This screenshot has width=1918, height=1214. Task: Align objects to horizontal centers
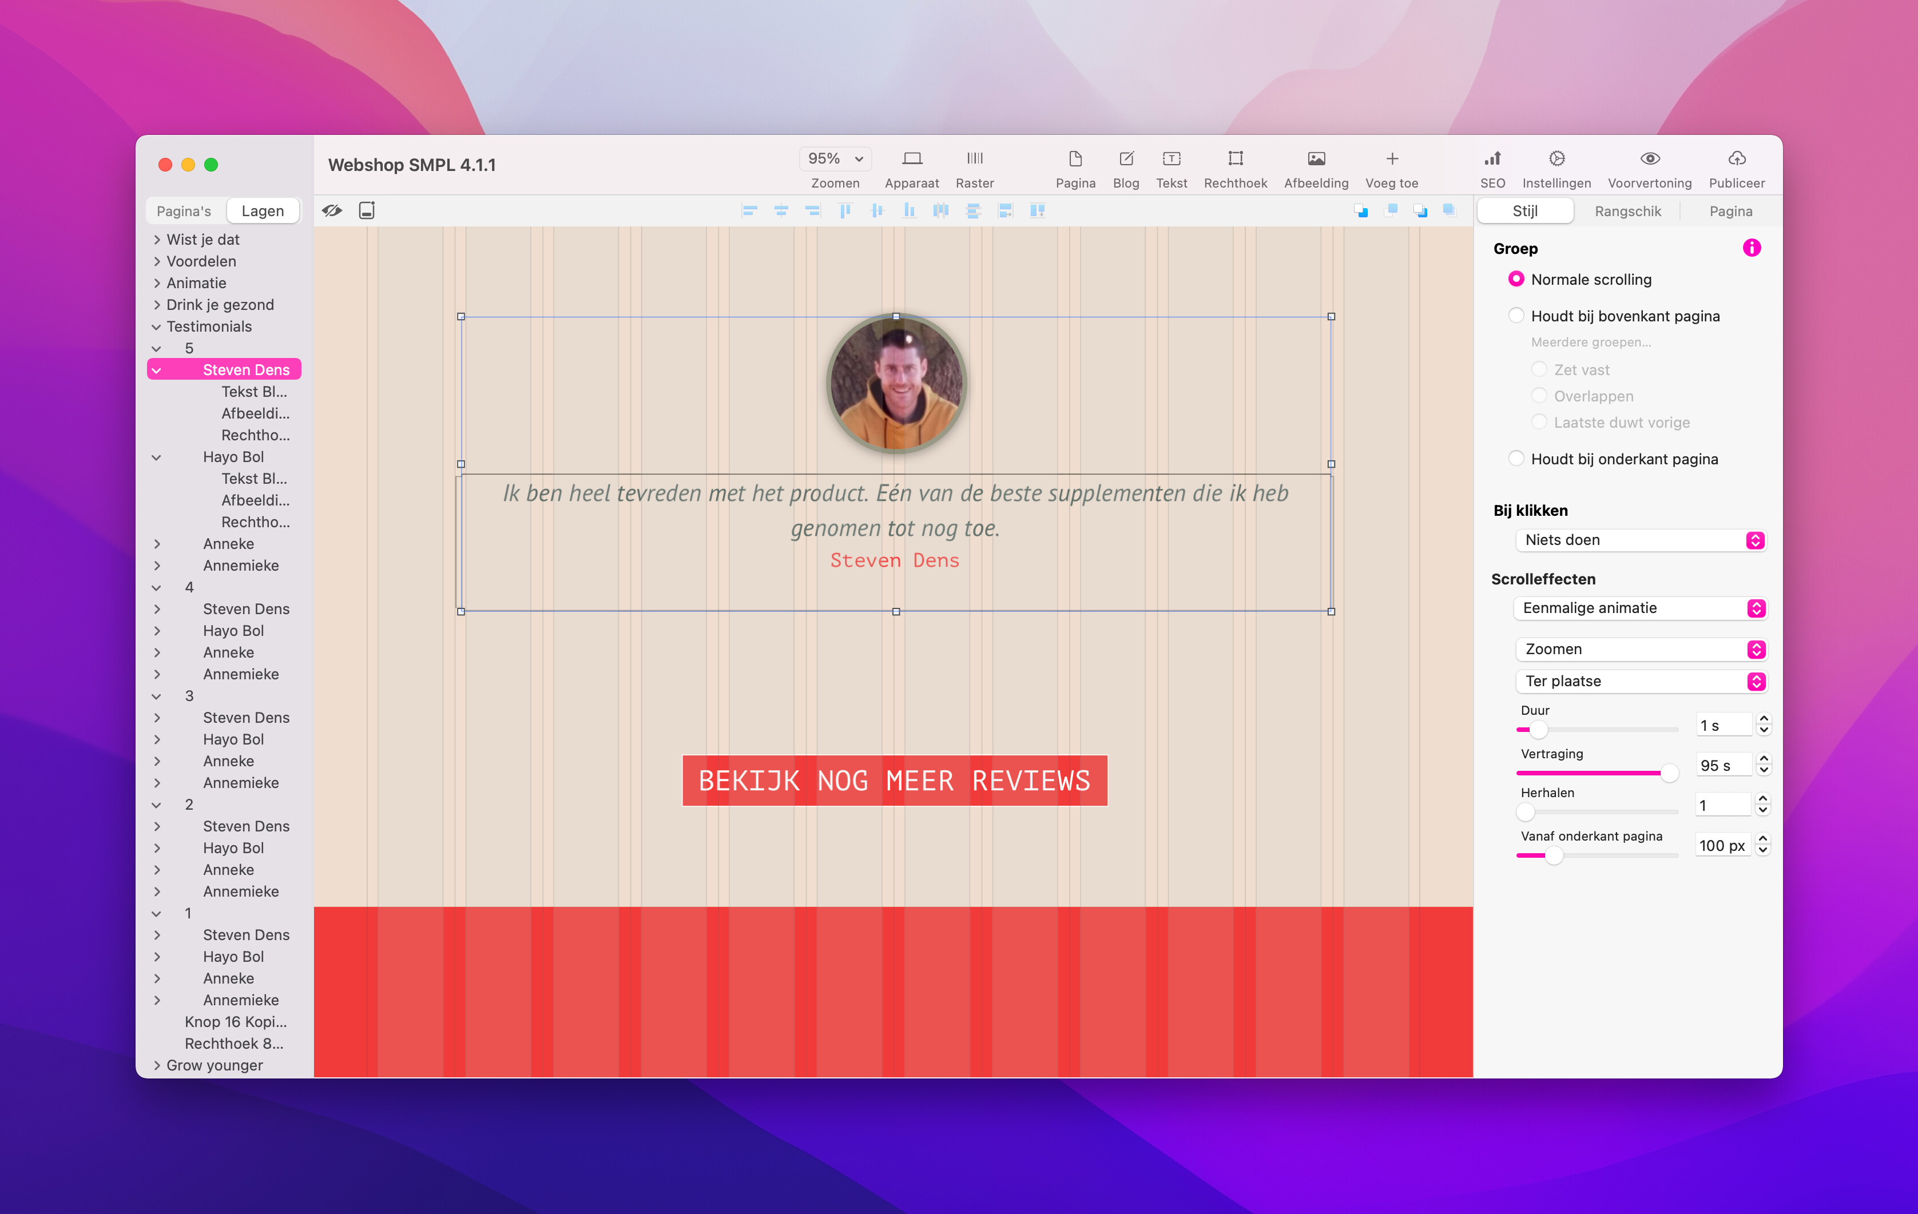(781, 210)
